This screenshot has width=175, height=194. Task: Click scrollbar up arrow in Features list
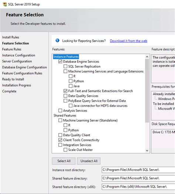point(147,57)
